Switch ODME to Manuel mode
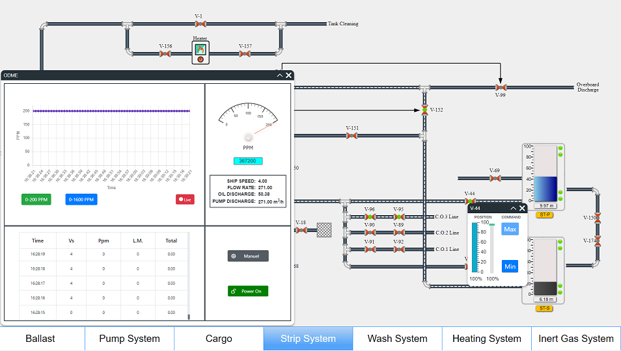621x351 pixels. [x=248, y=256]
